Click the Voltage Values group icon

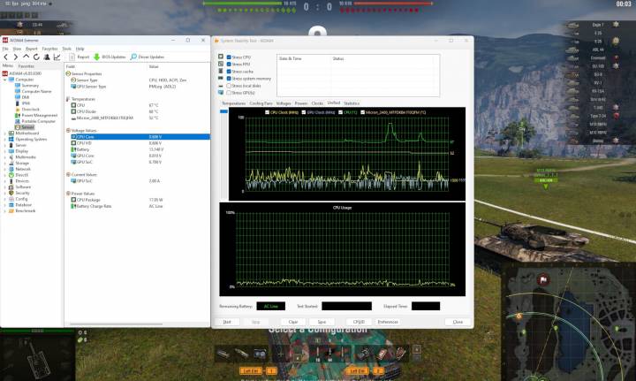tap(68, 130)
